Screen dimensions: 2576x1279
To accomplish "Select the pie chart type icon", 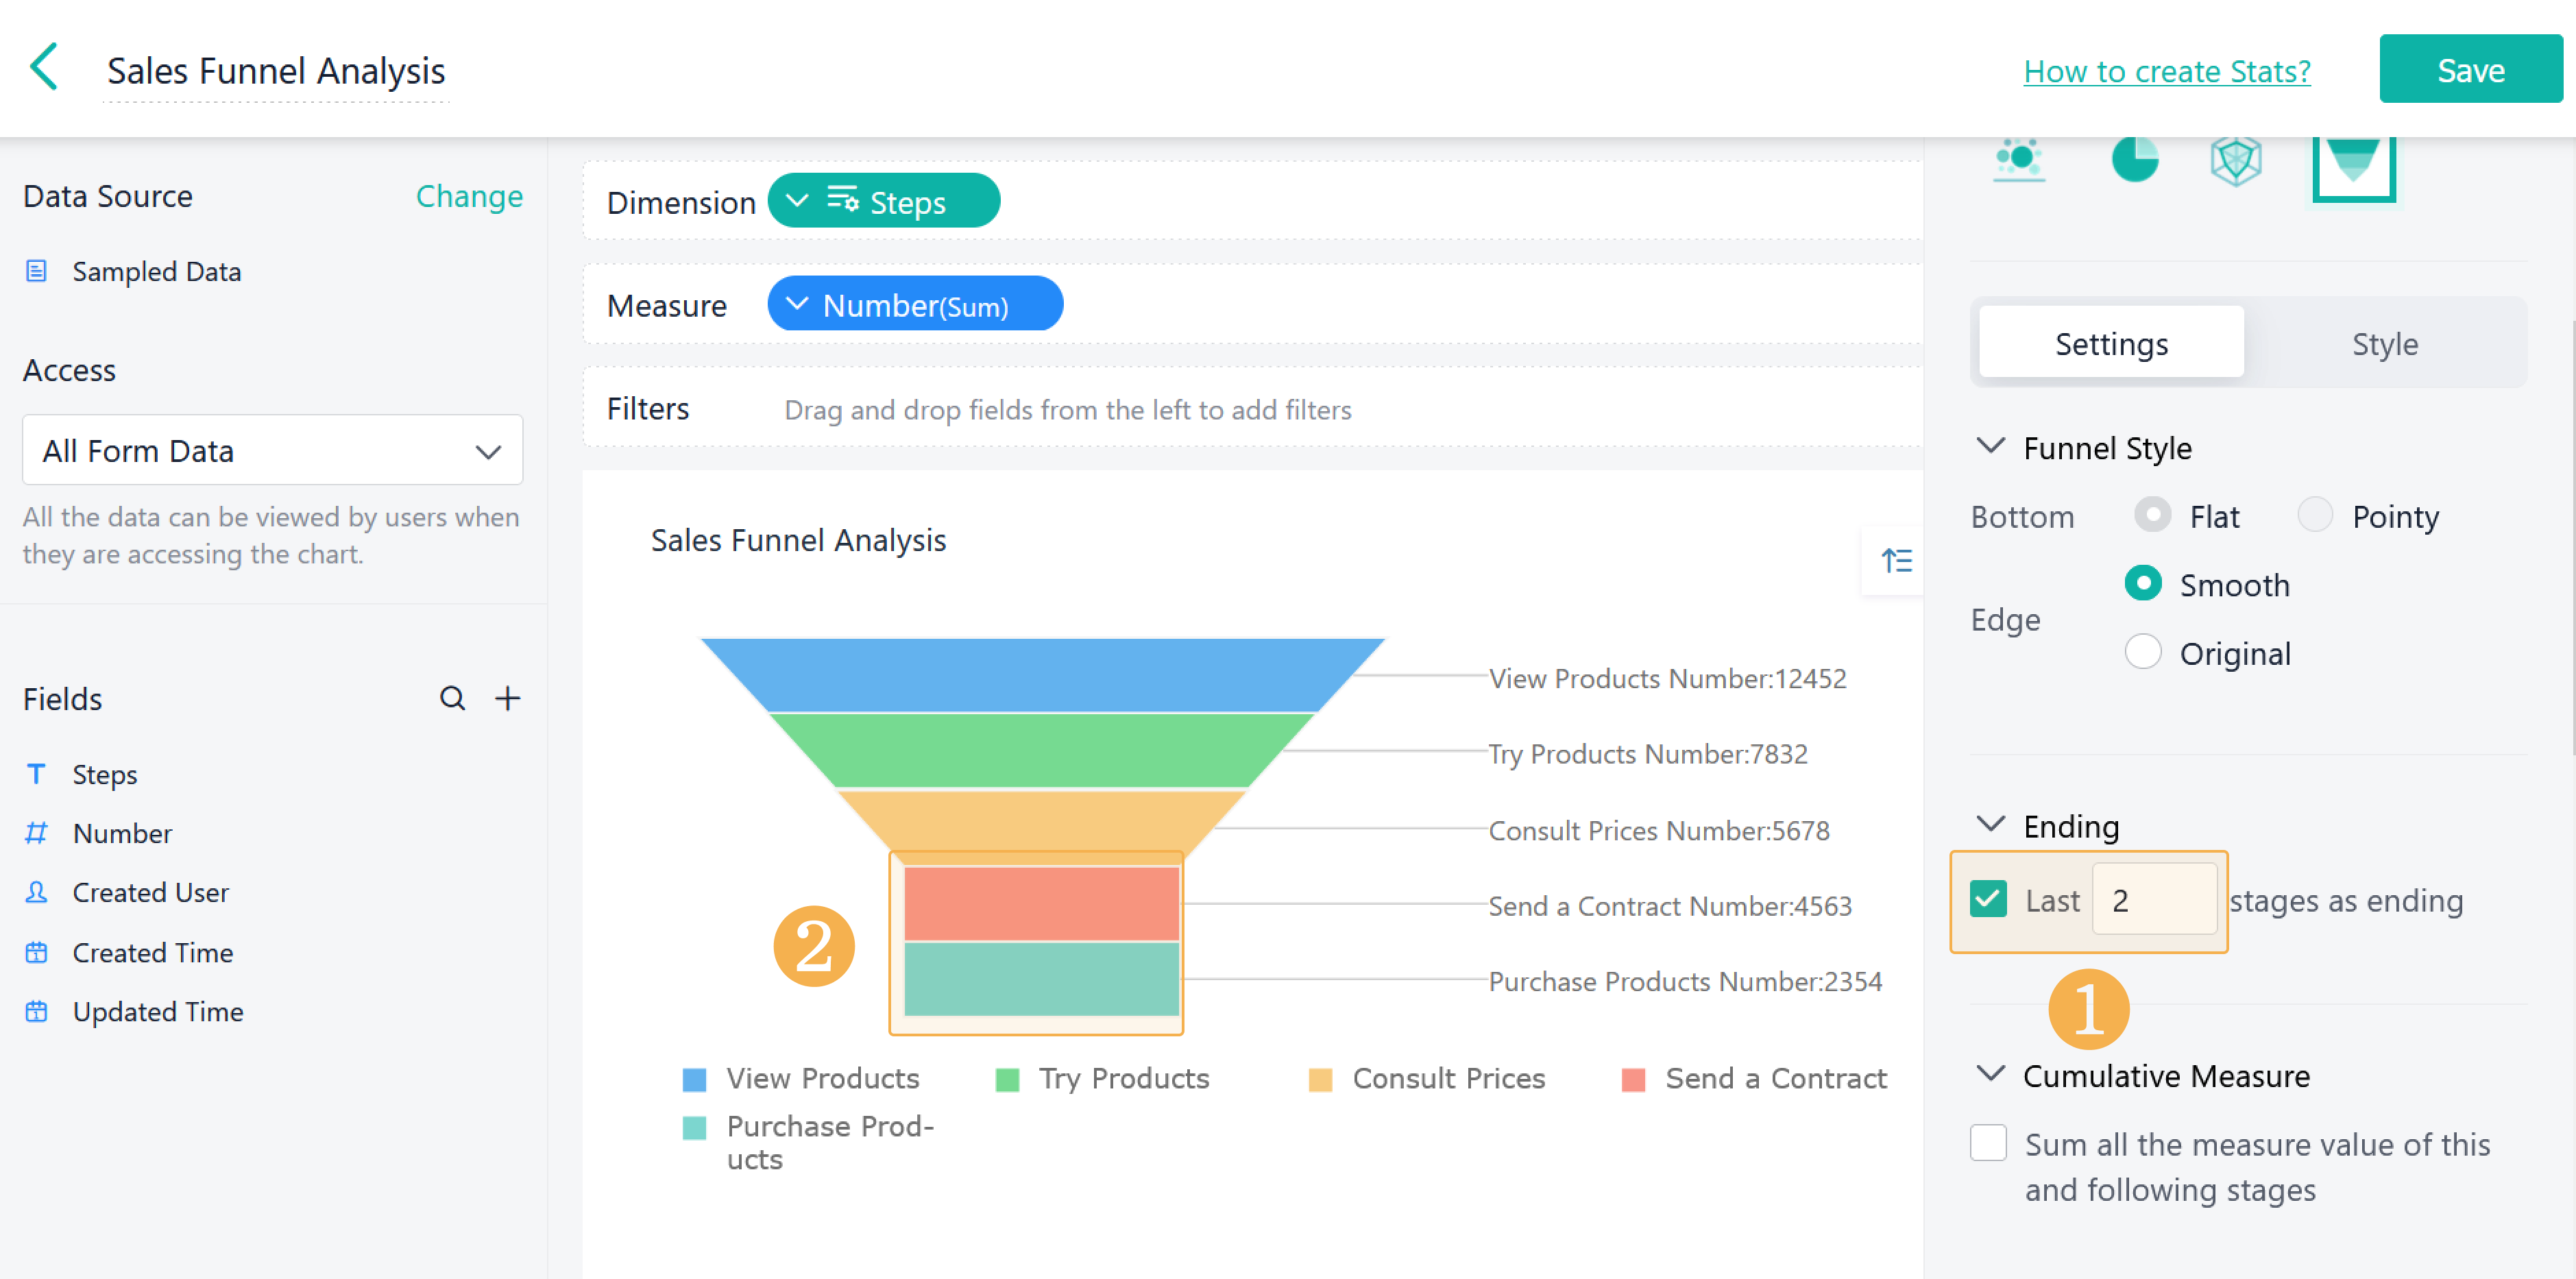I will click(x=2134, y=159).
